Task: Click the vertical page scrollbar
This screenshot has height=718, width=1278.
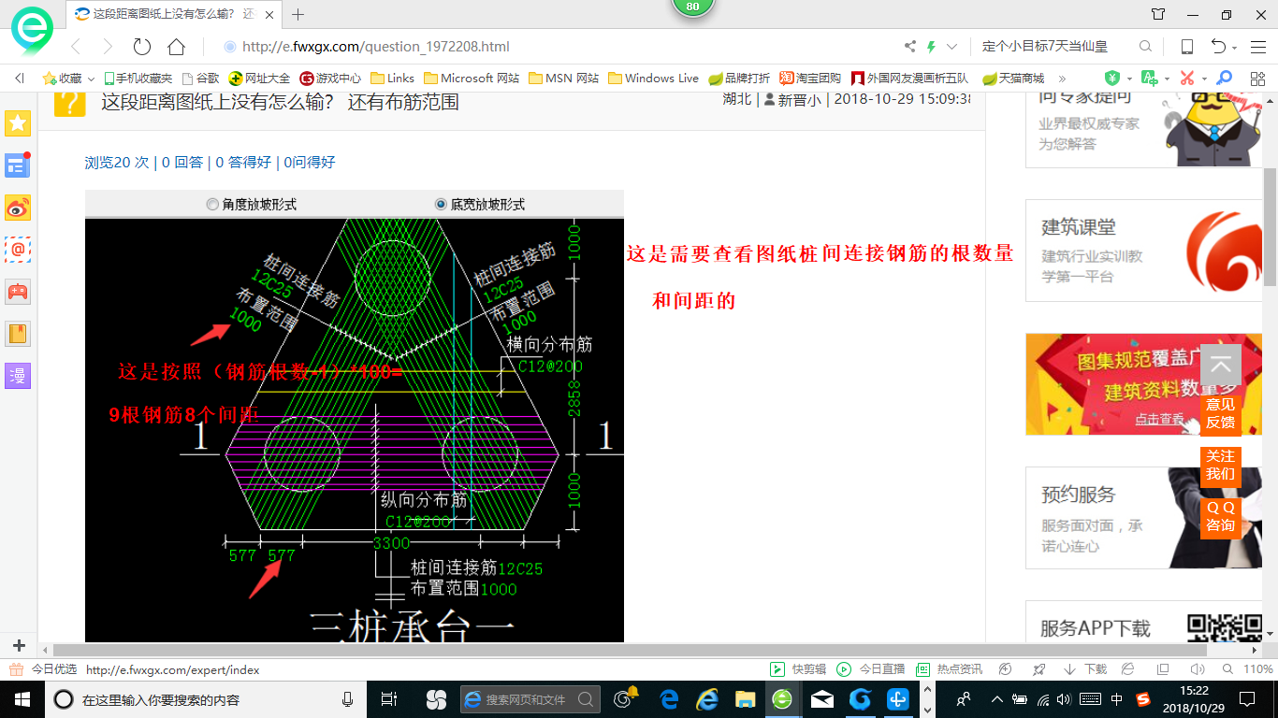Action: 1270,226
